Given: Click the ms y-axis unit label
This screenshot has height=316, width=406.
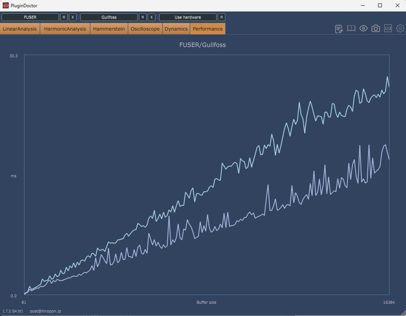Looking at the screenshot, I should (13, 176).
